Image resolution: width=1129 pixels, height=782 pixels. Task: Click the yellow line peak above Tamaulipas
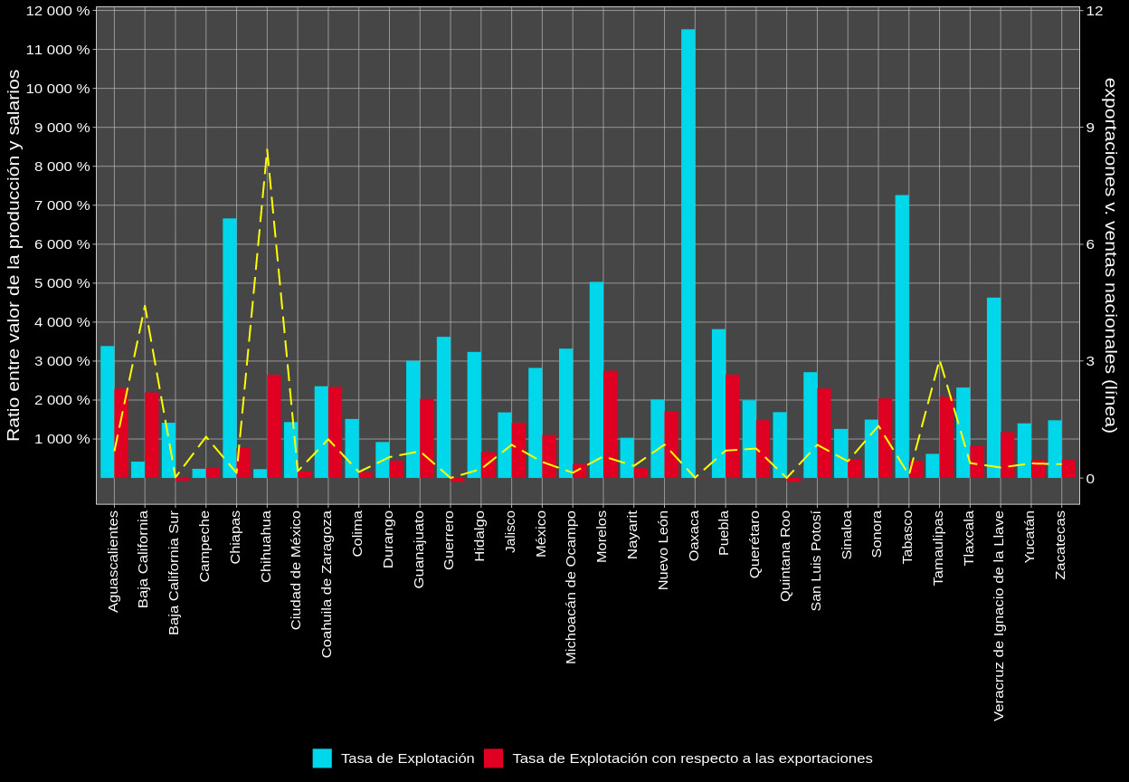pyautogui.click(x=940, y=362)
